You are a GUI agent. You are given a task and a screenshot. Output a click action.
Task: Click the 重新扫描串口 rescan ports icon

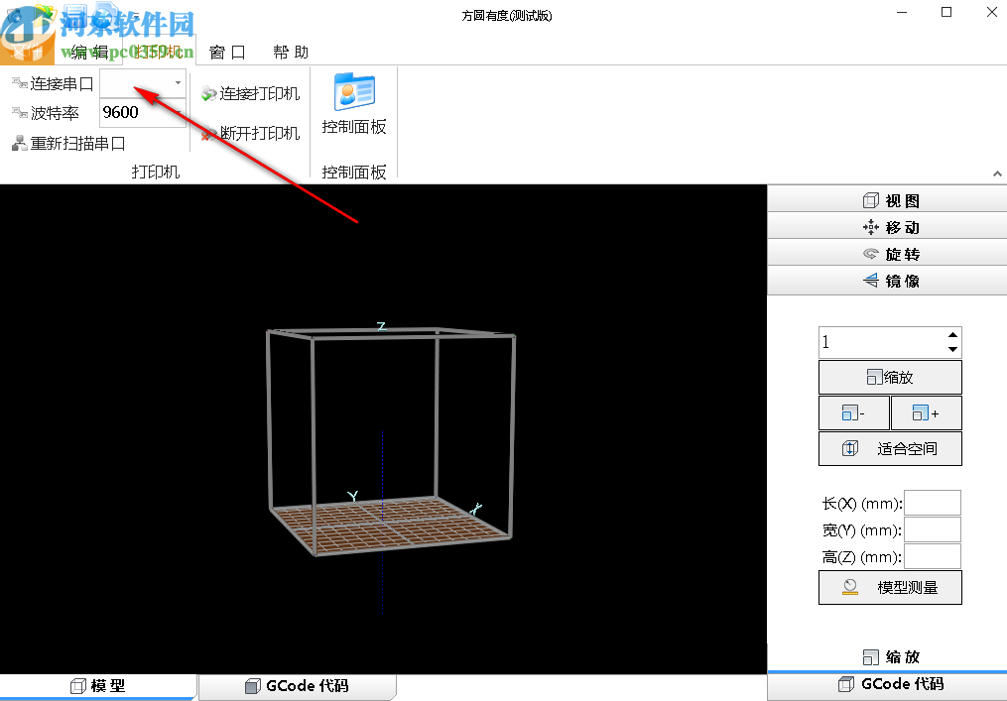[19, 143]
